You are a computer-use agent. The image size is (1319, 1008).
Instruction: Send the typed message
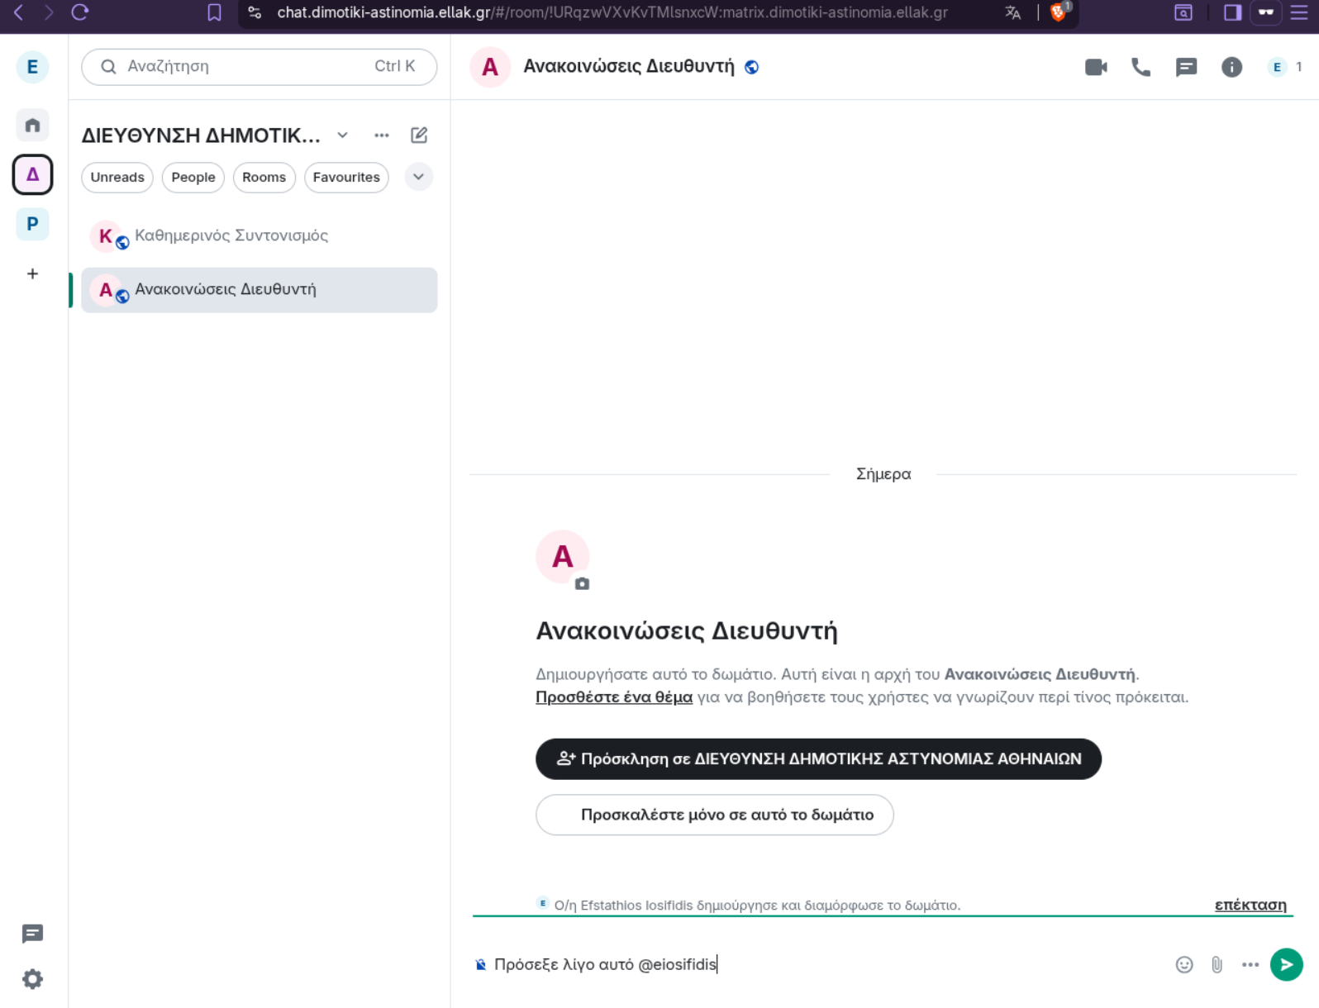coord(1286,964)
